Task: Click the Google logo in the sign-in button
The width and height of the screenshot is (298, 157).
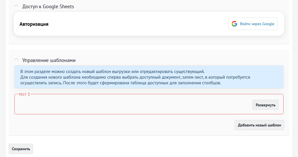Action: [x=234, y=24]
